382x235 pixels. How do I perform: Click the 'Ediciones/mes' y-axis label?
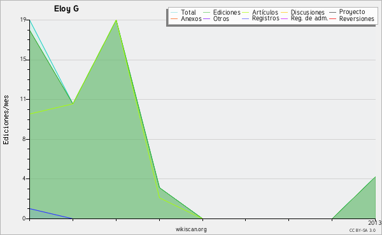(x=6, y=120)
